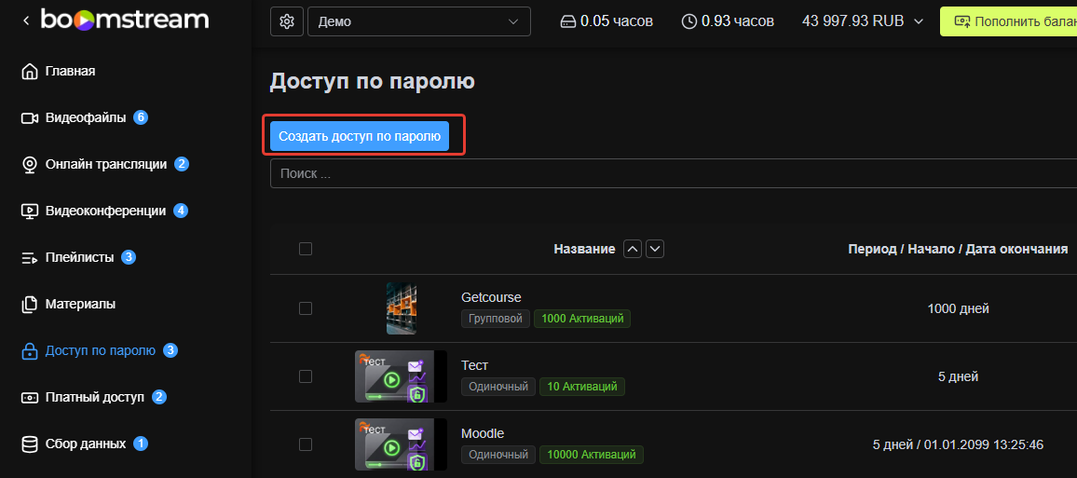The height and width of the screenshot is (478, 1077).
Task: Click the Название column header label
Action: pyautogui.click(x=584, y=250)
